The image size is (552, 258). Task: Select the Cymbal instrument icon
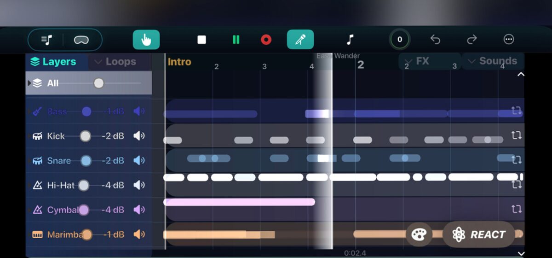click(x=37, y=210)
